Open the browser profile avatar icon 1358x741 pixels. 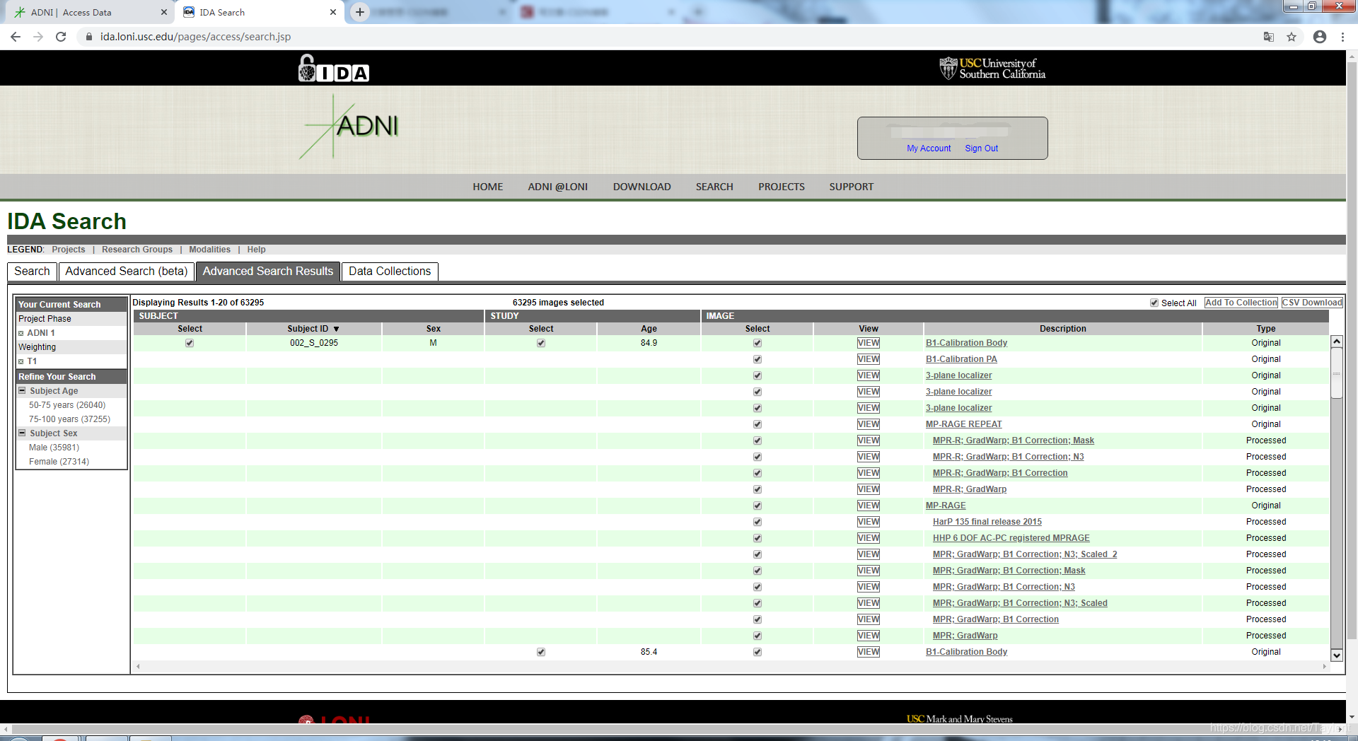click(x=1320, y=37)
